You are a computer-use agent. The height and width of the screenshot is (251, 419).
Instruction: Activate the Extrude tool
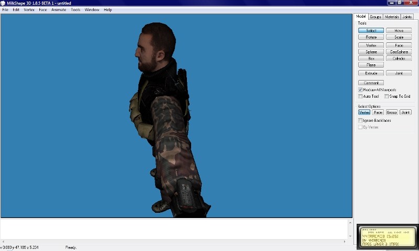(371, 73)
